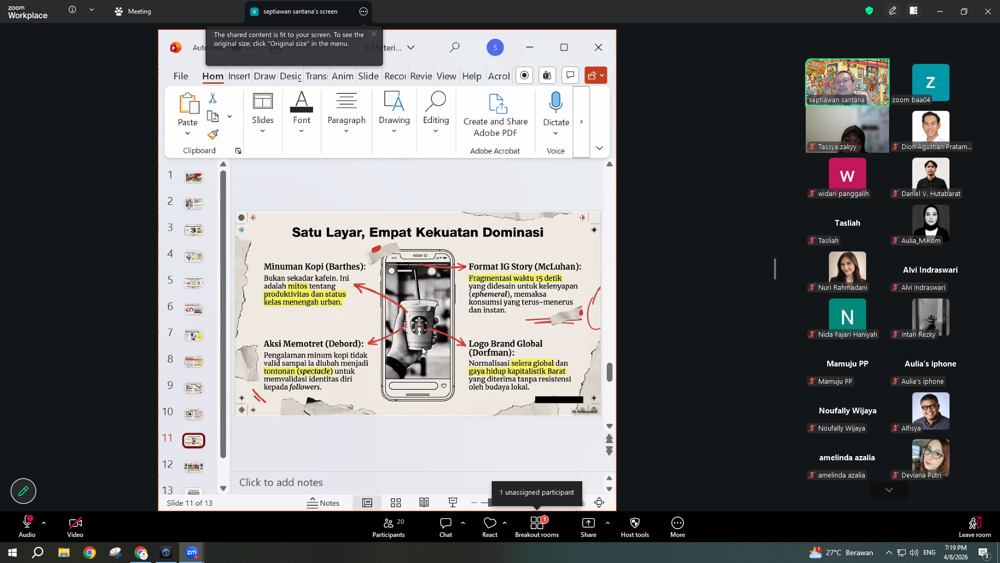Start sharing with the Share button
This screenshot has height=563, width=1000.
589,527
